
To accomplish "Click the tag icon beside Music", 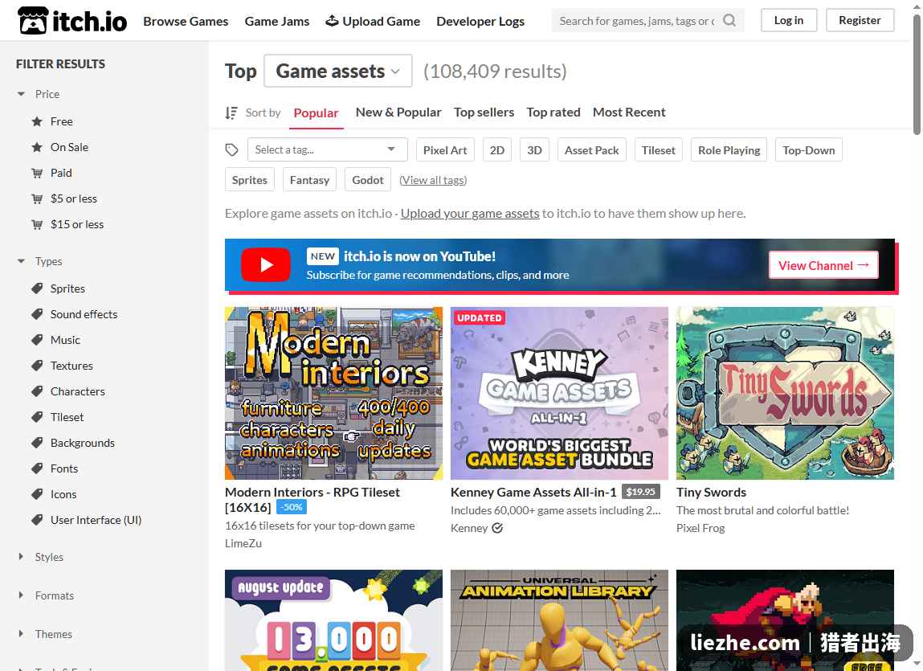I will (37, 340).
